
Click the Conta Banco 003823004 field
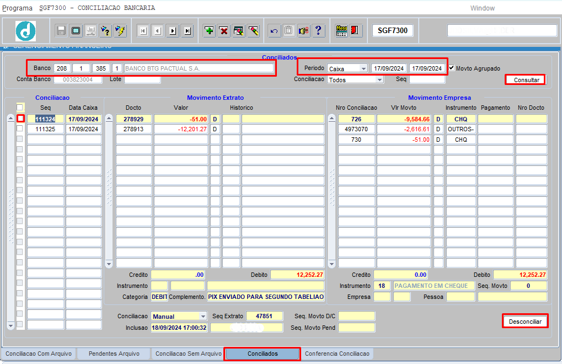tap(78, 79)
